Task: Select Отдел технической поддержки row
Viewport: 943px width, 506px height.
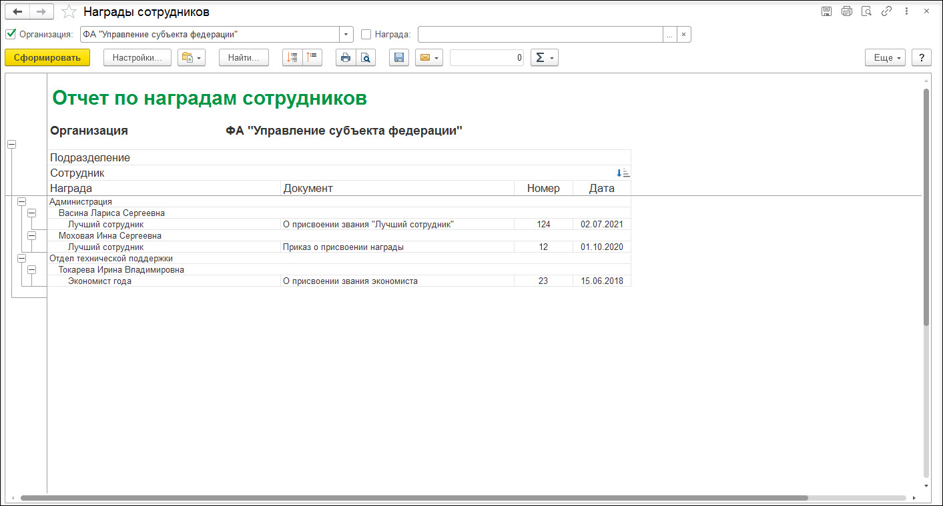Action: coord(339,258)
